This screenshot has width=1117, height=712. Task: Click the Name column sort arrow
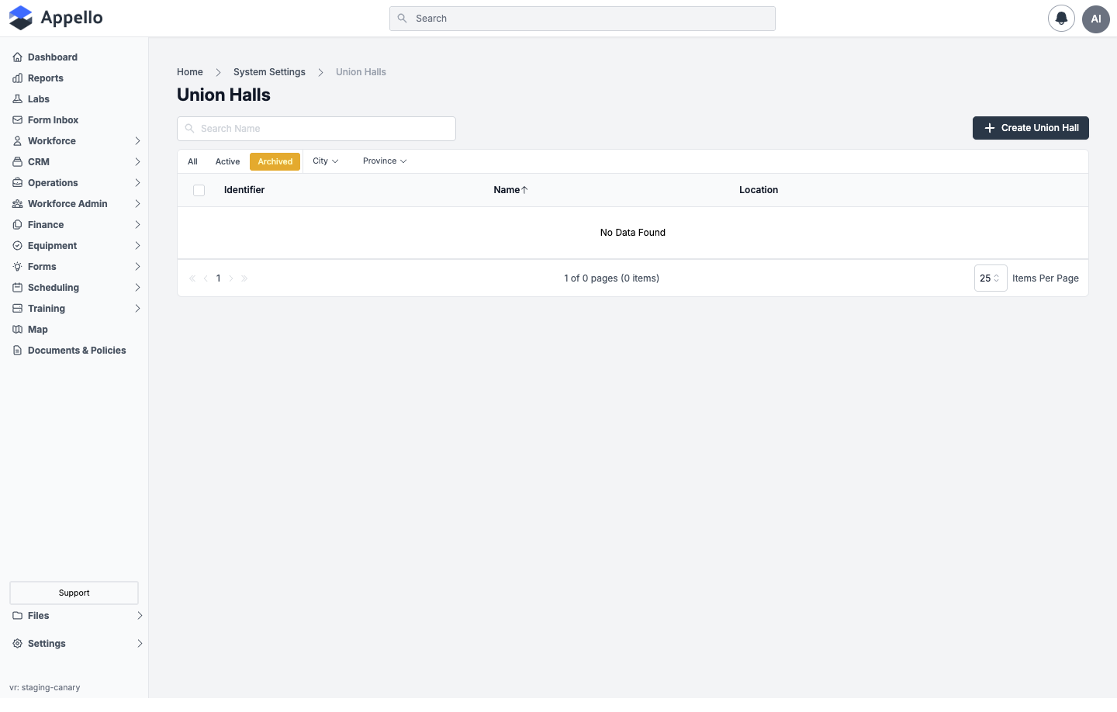(524, 190)
